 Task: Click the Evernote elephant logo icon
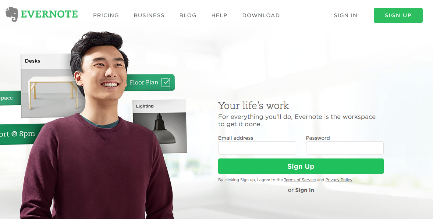12,14
